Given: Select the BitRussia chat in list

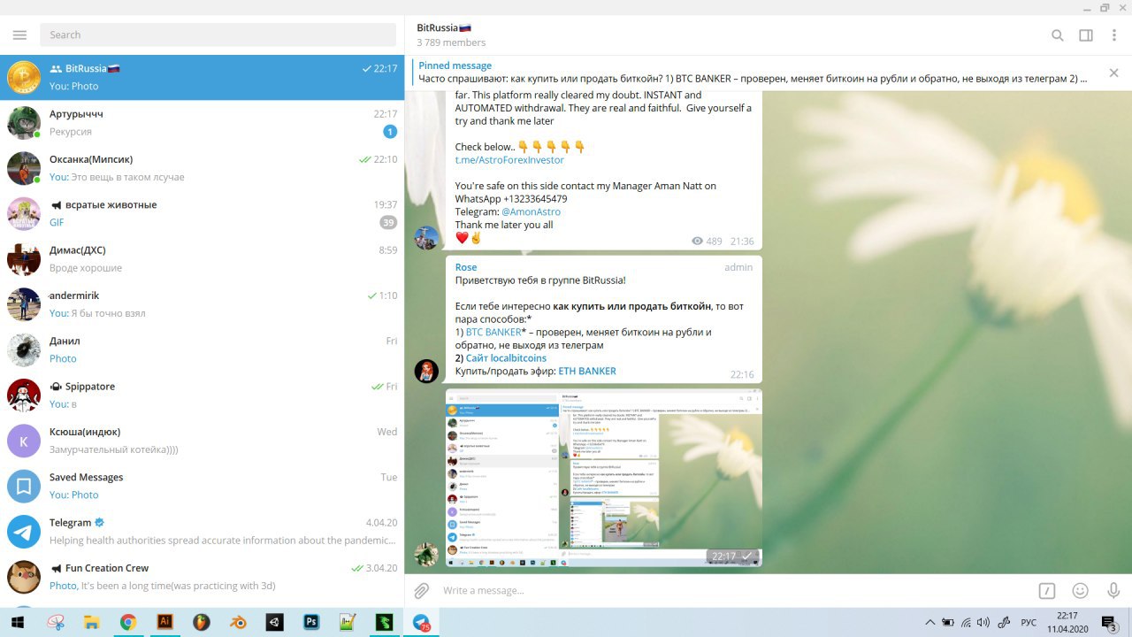Looking at the screenshot, I should pyautogui.click(x=203, y=77).
